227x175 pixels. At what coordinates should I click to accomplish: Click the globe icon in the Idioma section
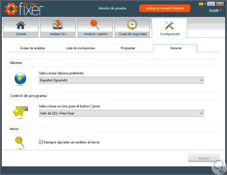click(x=20, y=78)
